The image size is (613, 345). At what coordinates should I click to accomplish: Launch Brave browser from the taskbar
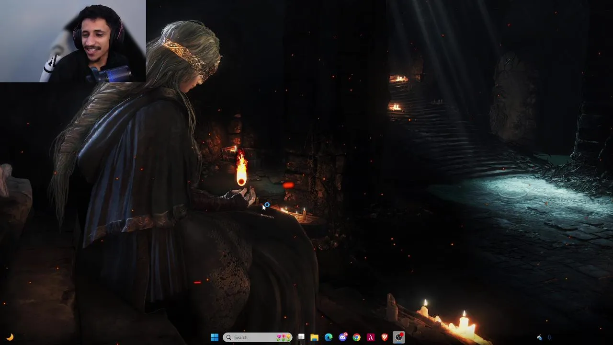tap(385, 337)
